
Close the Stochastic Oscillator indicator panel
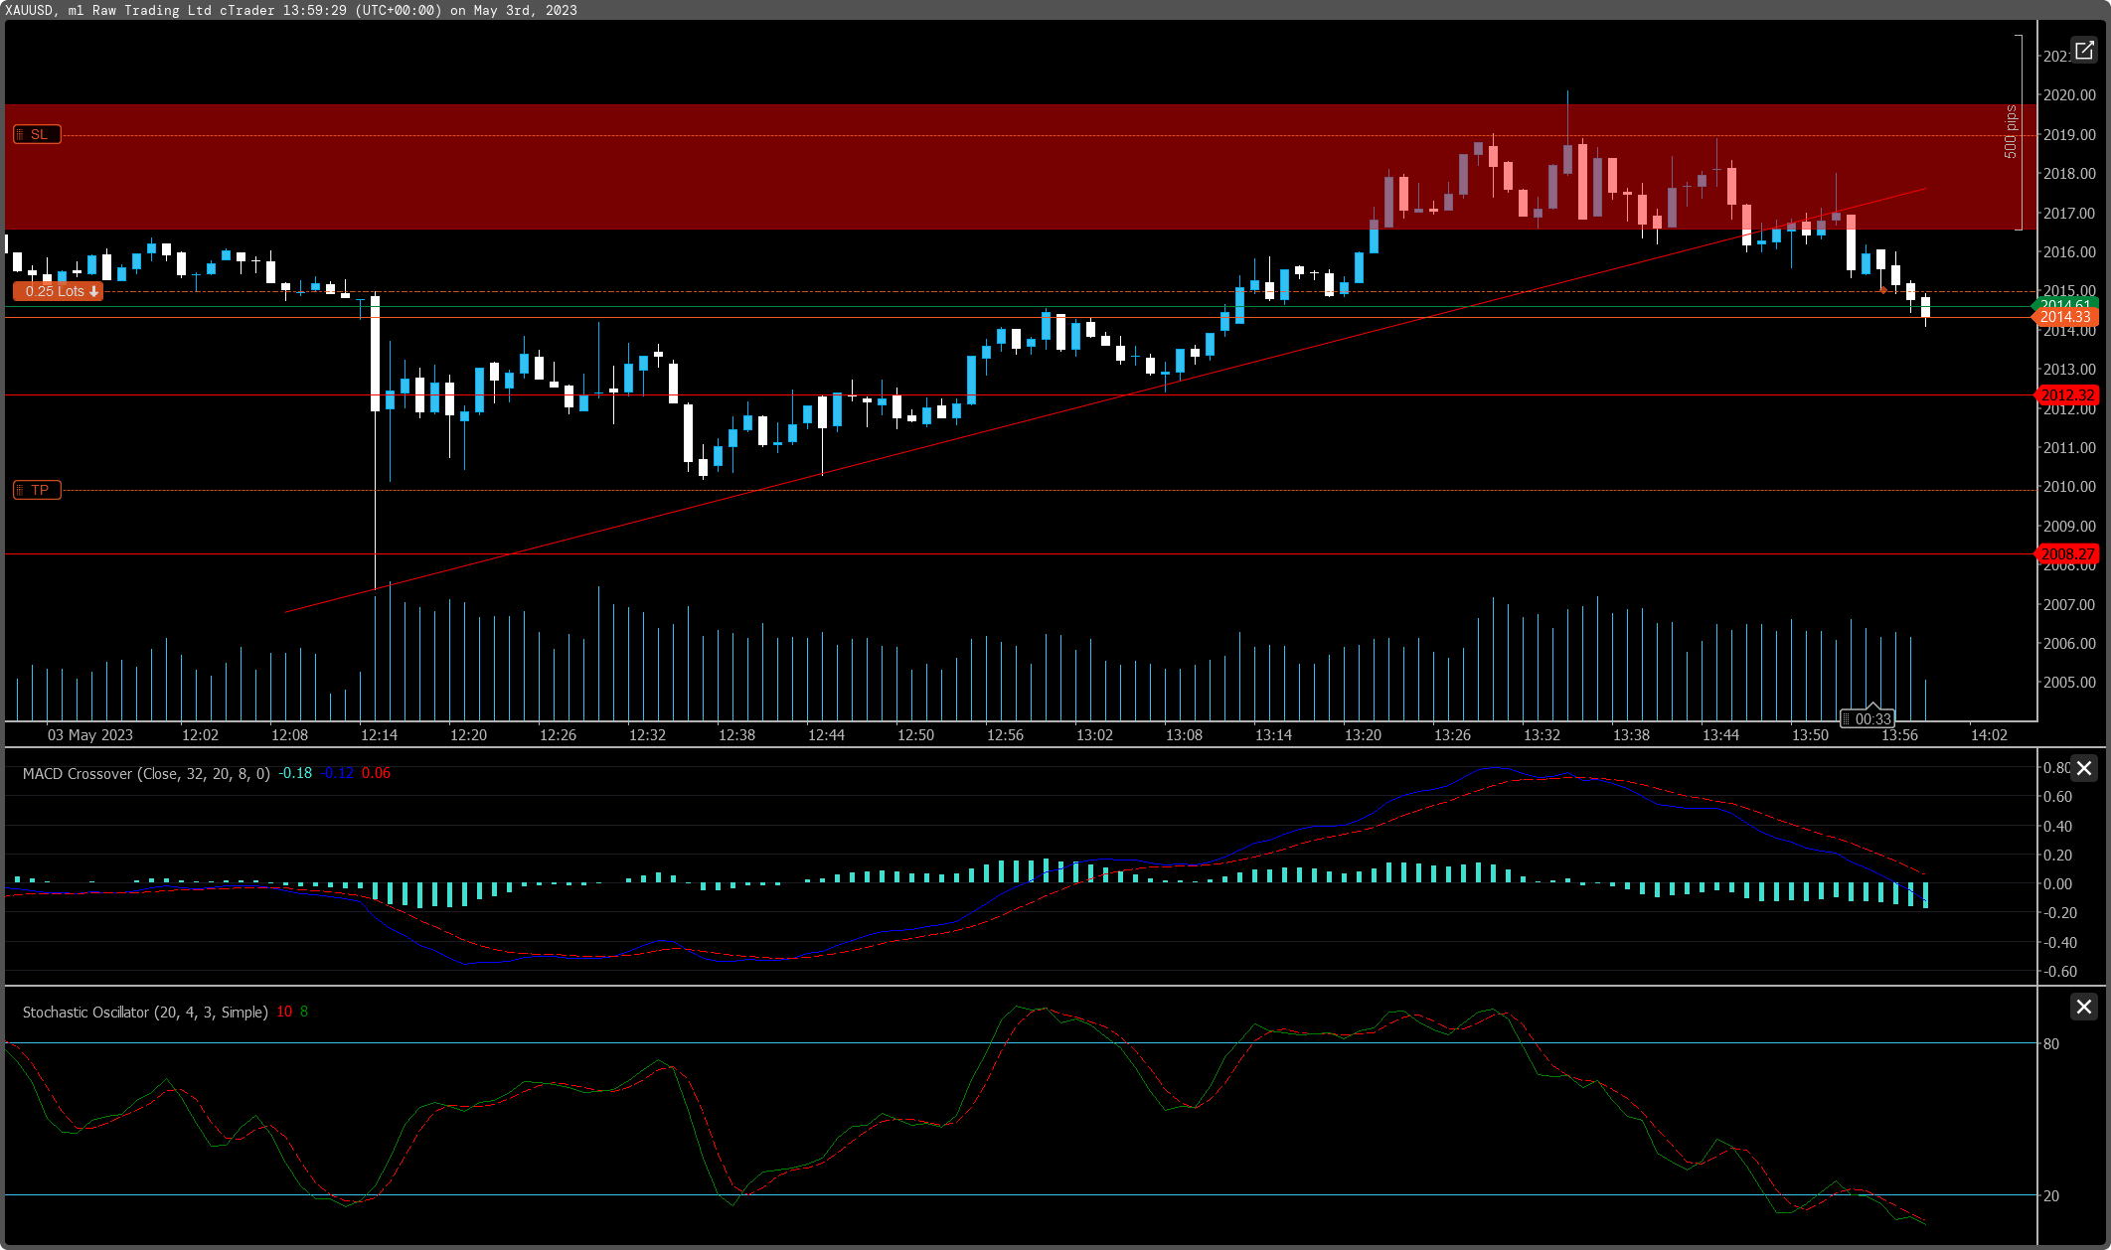tap(2084, 1007)
